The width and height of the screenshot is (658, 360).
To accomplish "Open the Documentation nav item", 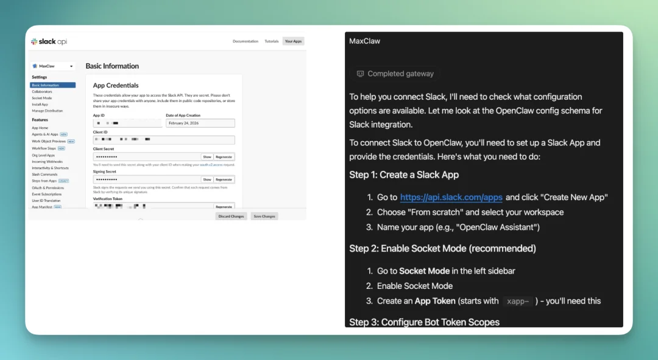I will (246, 41).
